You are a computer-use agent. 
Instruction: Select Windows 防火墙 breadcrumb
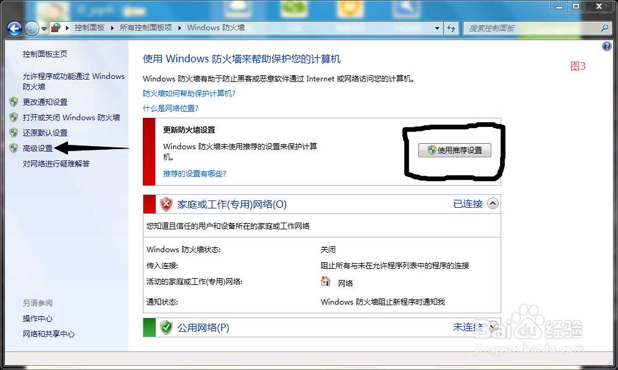point(216,28)
